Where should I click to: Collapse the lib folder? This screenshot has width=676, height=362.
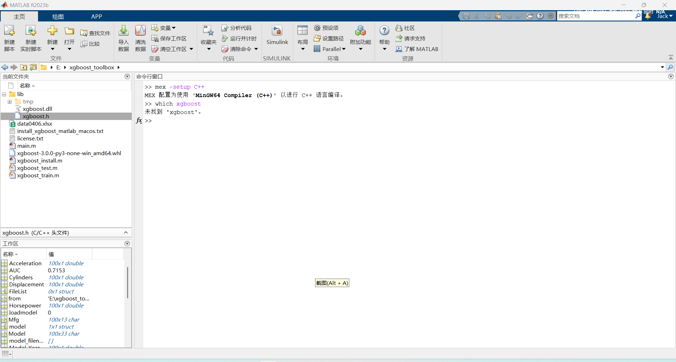point(4,94)
